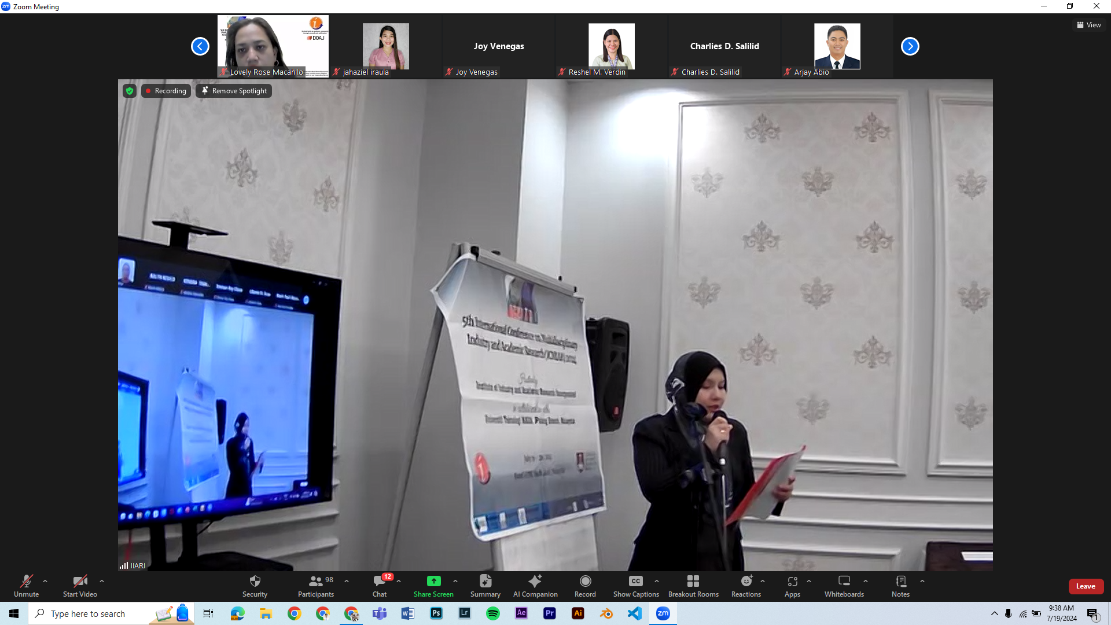This screenshot has height=625, width=1111.
Task: Click the red Leave button
Action: pos(1086,586)
